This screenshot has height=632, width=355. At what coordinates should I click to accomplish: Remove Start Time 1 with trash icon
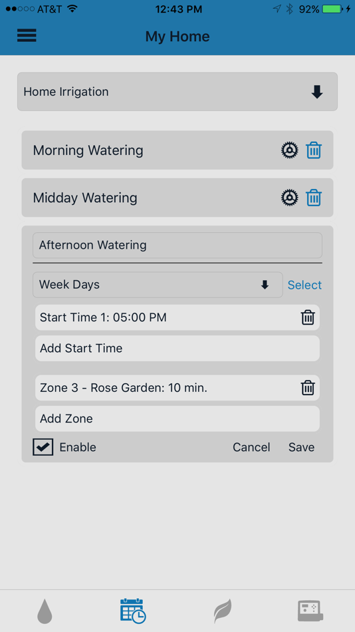pos(308,317)
